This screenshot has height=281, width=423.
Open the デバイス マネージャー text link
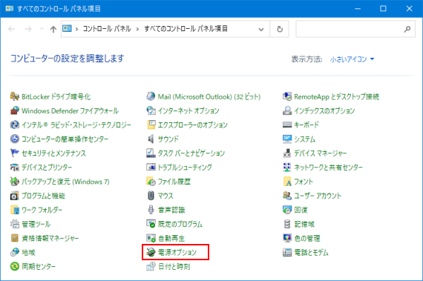click(320, 153)
